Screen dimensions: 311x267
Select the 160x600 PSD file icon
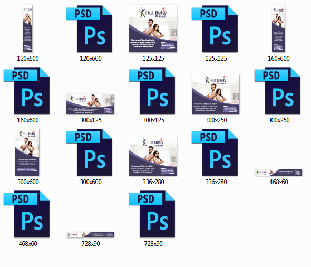26,91
